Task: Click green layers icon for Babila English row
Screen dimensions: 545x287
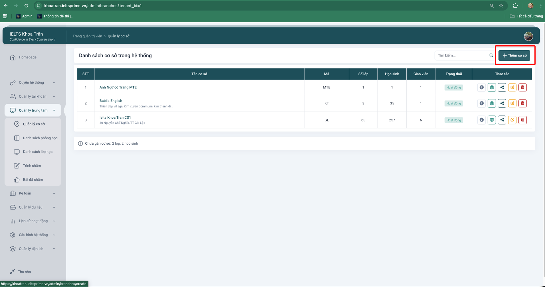Action: point(492,103)
